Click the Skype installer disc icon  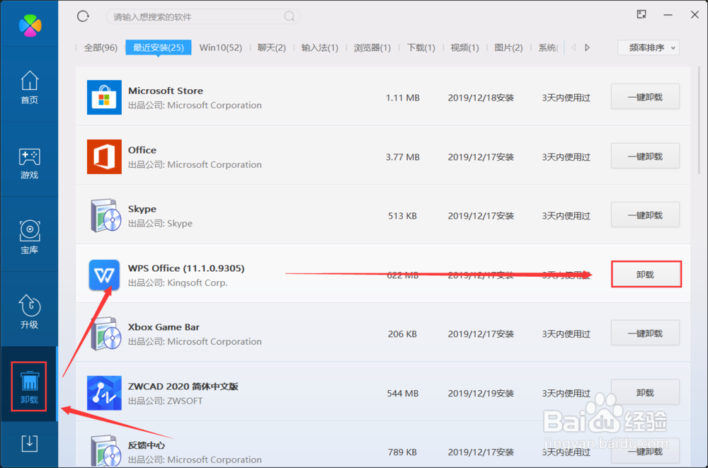[106, 215]
